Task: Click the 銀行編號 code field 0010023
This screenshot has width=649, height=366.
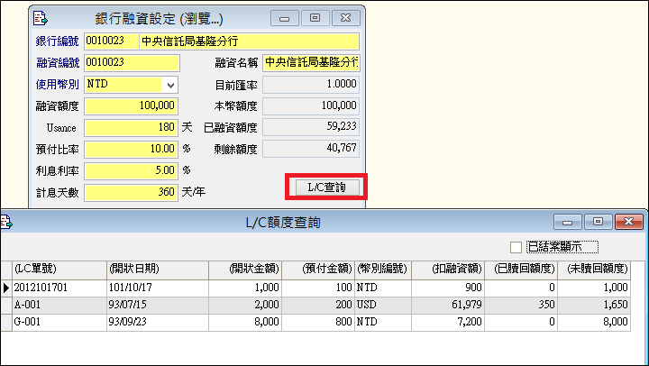Action: tap(111, 41)
